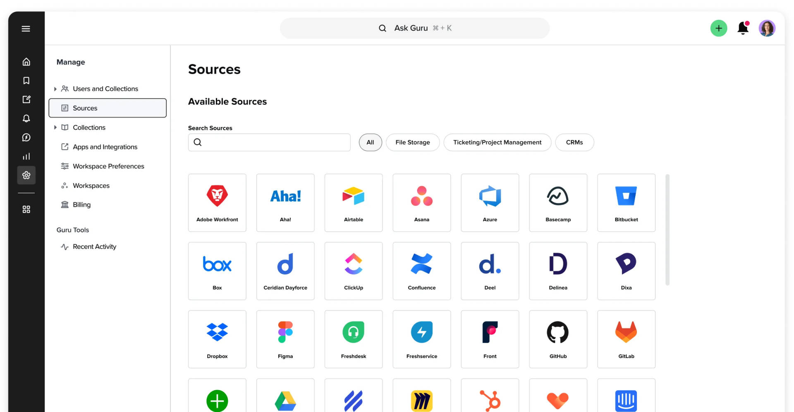Select the Ceridian Dayforce source card
This screenshot has height=412, width=794.
tap(285, 271)
